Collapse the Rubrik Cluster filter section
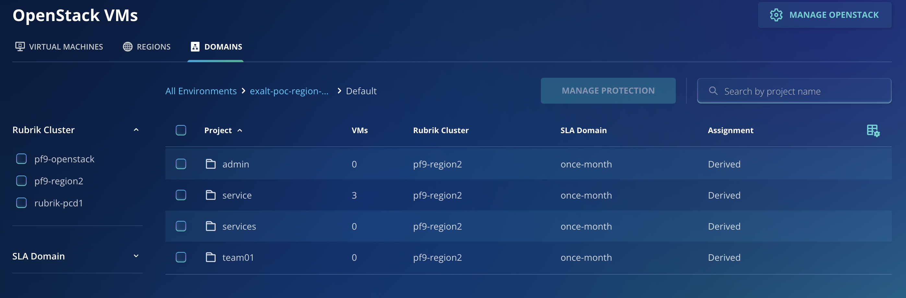The image size is (906, 298). click(136, 130)
